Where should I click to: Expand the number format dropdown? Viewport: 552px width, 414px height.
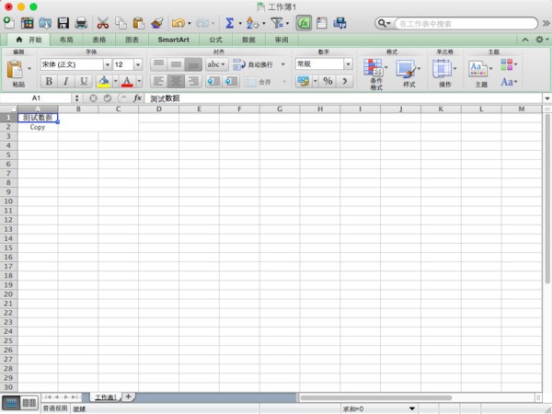(x=349, y=64)
